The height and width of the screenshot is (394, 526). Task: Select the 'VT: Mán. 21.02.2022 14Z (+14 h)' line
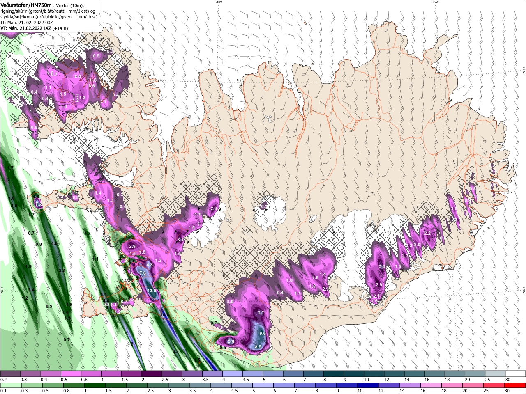[34, 28]
